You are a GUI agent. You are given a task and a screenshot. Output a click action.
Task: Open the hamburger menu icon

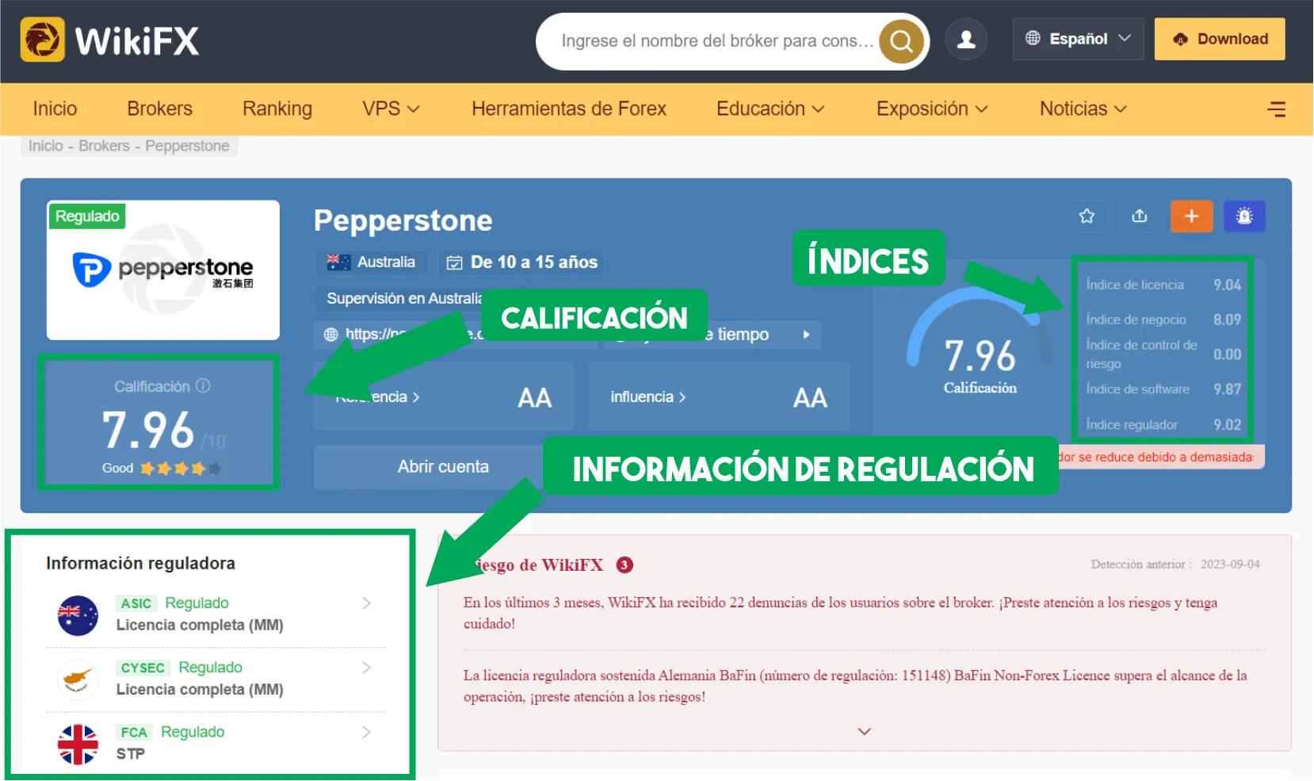1277,109
